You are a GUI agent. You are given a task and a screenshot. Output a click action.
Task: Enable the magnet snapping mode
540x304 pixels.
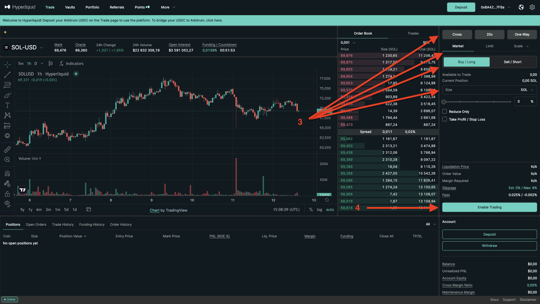click(x=7, y=173)
